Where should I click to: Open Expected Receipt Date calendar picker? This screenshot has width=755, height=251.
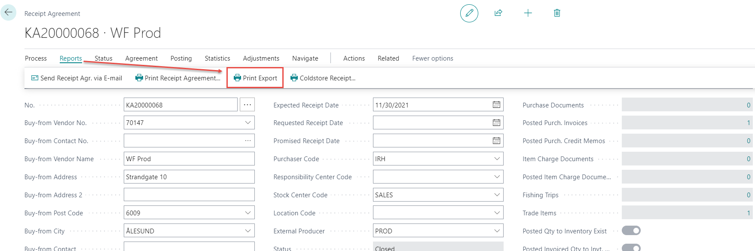496,105
